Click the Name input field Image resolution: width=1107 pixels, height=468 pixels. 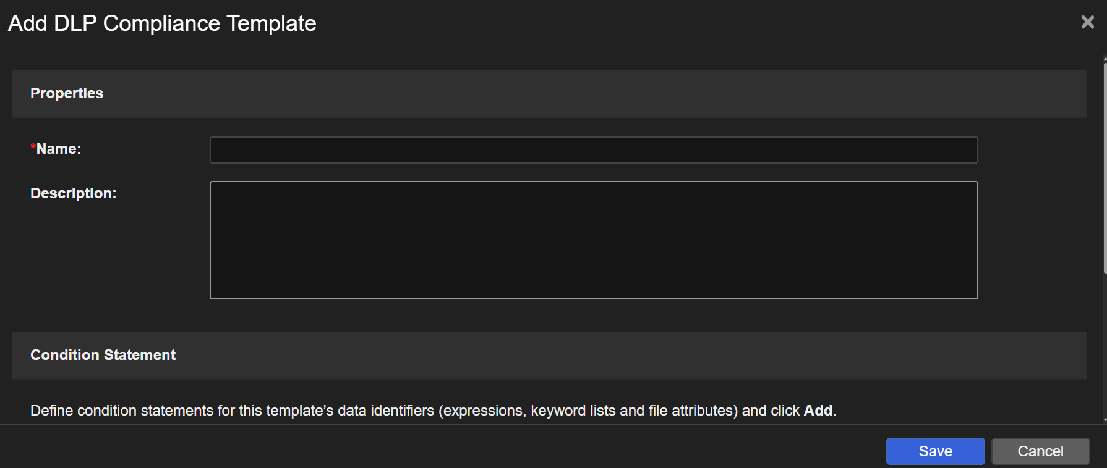[x=593, y=150]
